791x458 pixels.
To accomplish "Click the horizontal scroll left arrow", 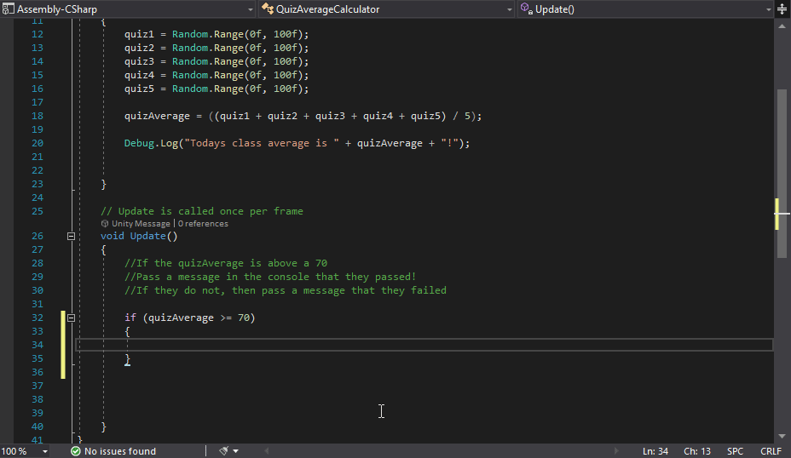I will (267, 451).
